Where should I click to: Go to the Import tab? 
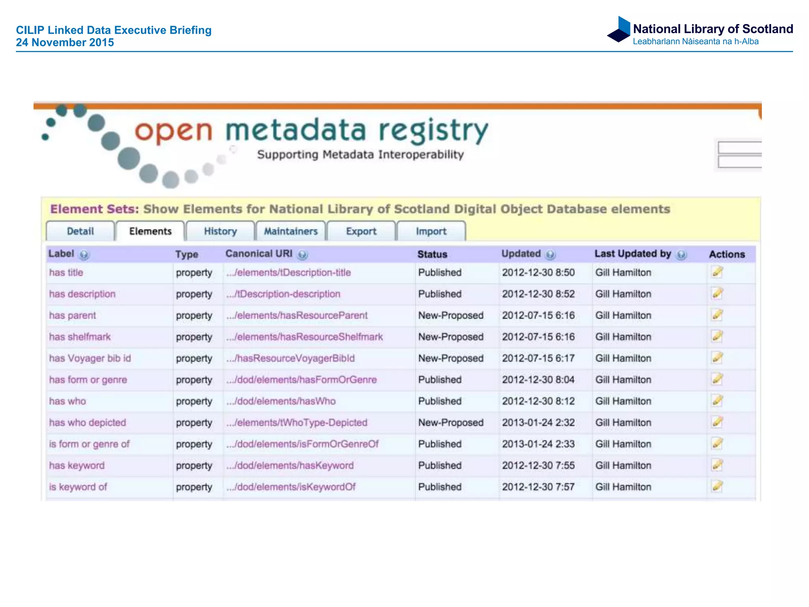click(x=431, y=231)
